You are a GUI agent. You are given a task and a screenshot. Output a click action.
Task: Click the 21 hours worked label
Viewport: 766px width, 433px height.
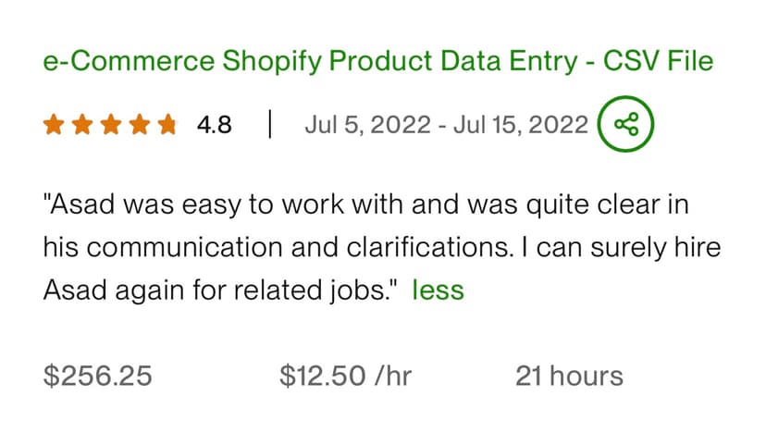[x=569, y=376]
